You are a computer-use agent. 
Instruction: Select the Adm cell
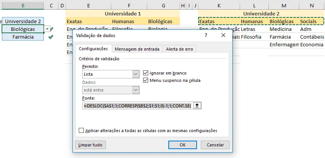312,29
